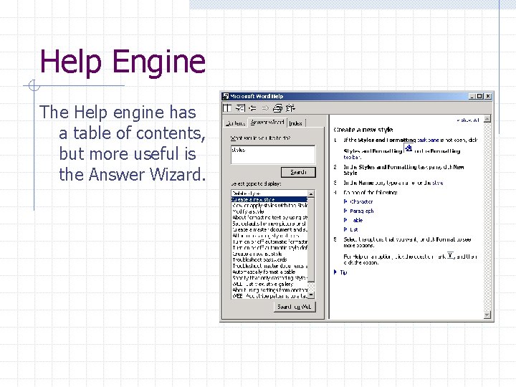Screen dimensions: 516x387
Task: Click the Search button
Action: point(298,172)
